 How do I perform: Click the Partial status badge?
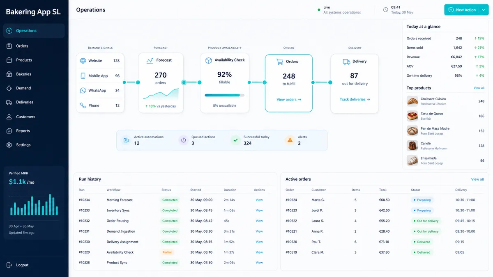[167, 252]
